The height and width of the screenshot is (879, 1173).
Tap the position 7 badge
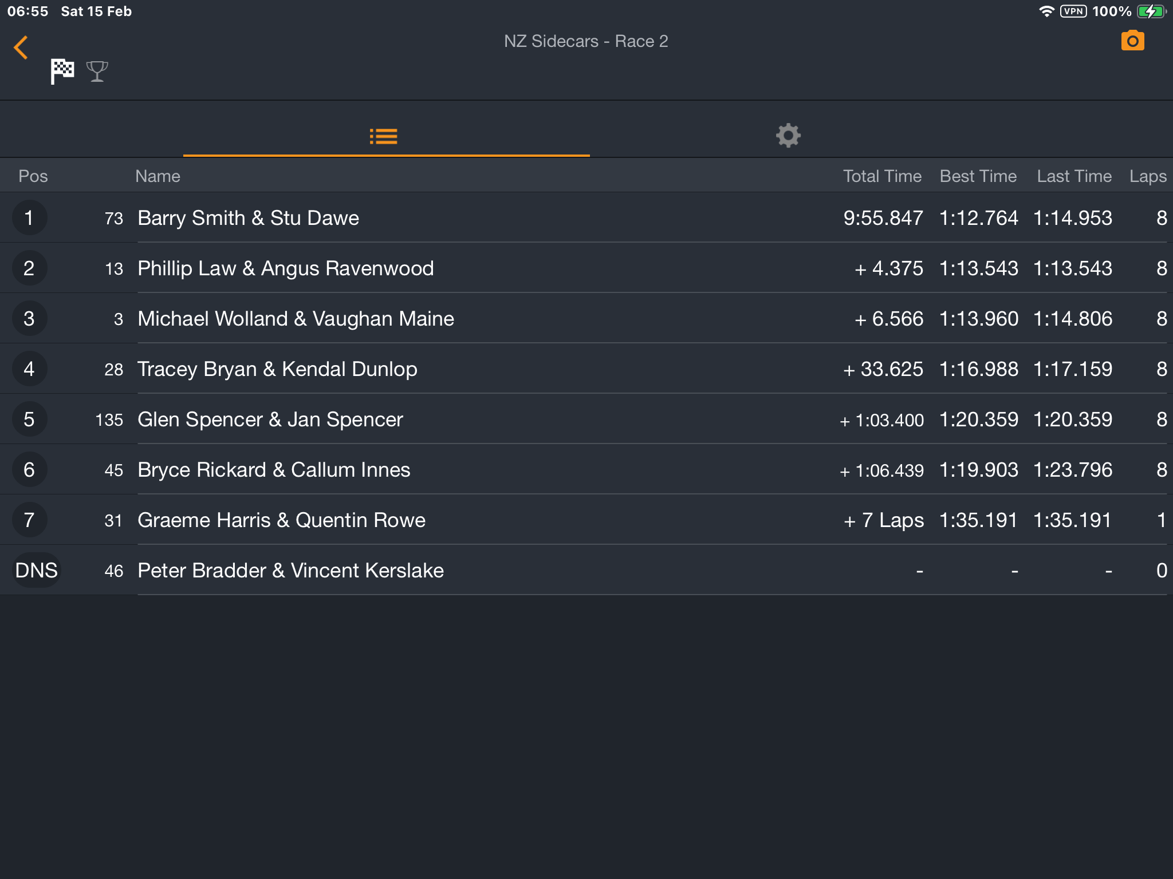point(29,520)
